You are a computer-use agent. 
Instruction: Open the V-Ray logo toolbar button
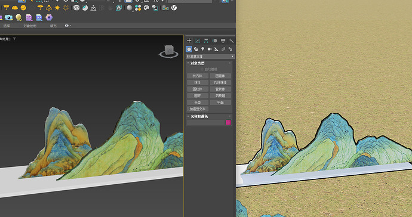[x=174, y=8]
